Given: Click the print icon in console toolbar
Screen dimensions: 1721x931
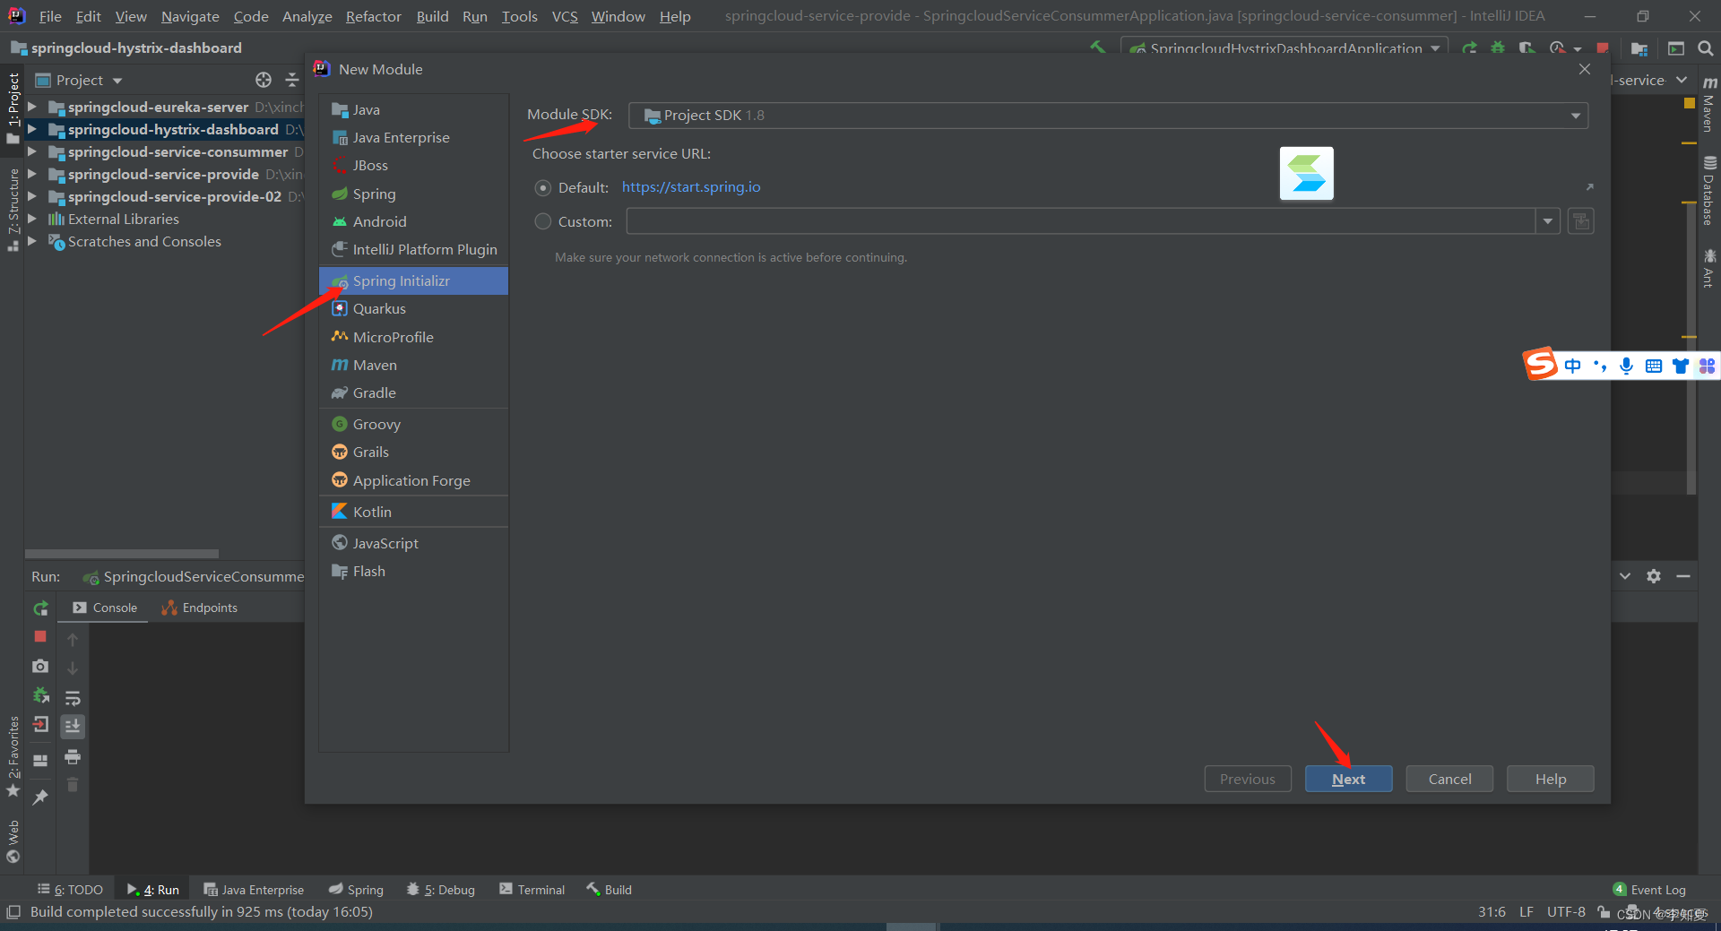Looking at the screenshot, I should click(73, 757).
